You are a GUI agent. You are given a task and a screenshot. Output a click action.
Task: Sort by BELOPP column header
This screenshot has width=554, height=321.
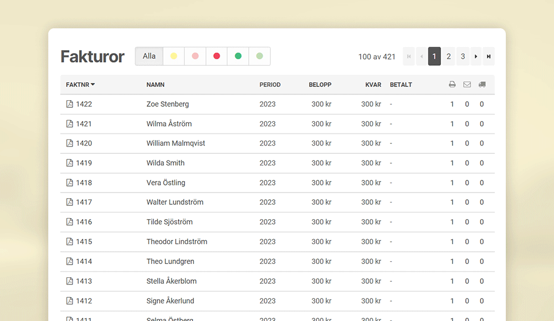[320, 85]
